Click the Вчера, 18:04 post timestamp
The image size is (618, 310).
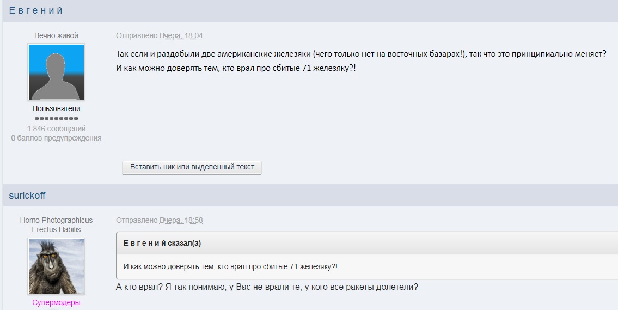point(181,35)
